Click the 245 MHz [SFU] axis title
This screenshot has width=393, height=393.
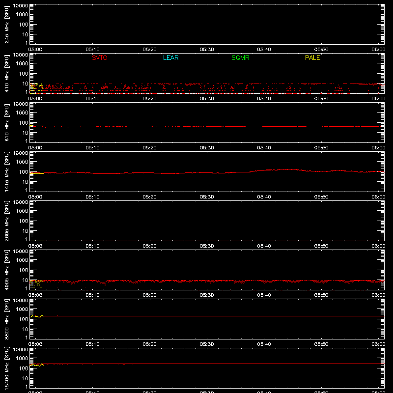(6, 24)
